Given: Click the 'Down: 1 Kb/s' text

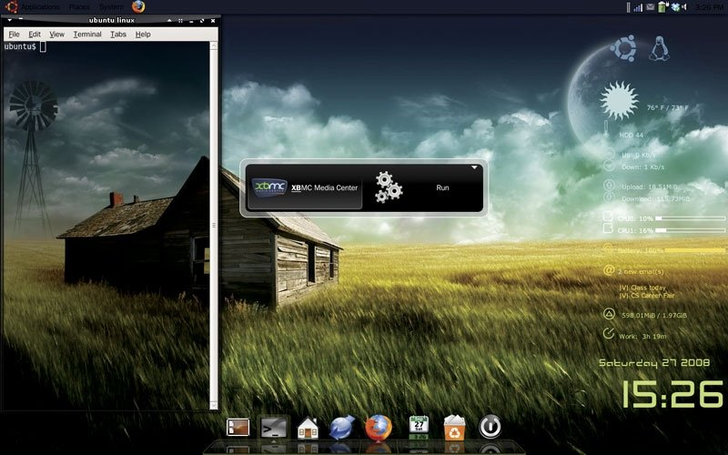Looking at the screenshot, I should point(643,167).
